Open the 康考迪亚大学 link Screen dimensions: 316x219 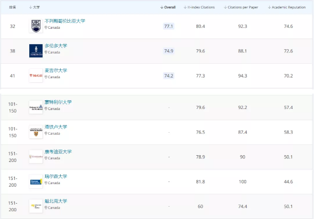(58, 152)
